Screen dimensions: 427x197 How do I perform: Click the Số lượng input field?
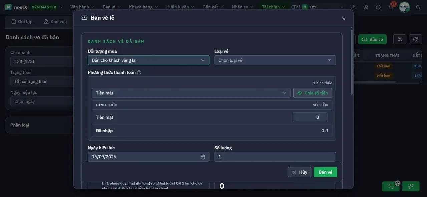pyautogui.click(x=275, y=157)
